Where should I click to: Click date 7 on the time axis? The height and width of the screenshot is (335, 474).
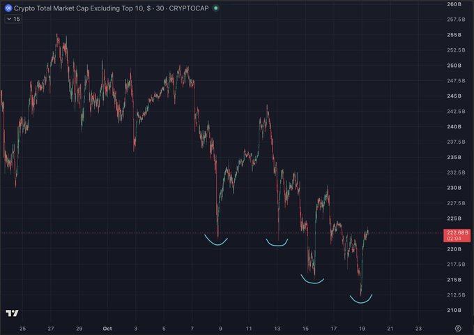(192, 328)
